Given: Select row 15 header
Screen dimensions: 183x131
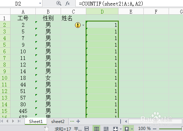Looking at the screenshot, I should [5, 111].
